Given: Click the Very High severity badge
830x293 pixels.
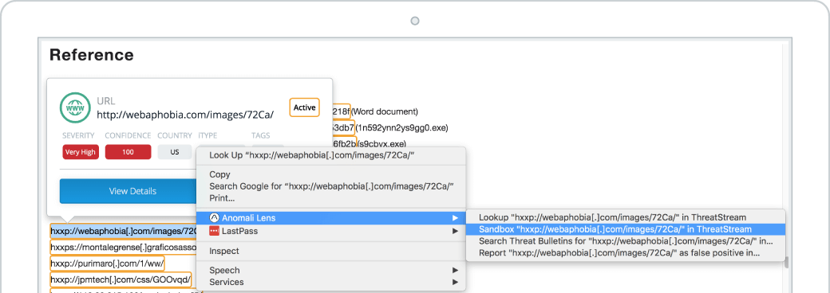Looking at the screenshot, I should pos(81,152).
